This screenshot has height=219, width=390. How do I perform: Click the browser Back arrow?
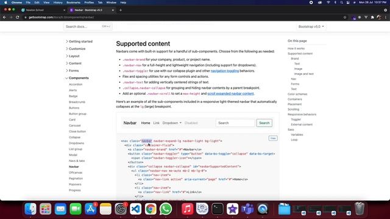(4, 17)
